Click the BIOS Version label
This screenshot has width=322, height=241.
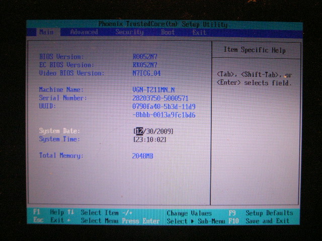click(61, 57)
